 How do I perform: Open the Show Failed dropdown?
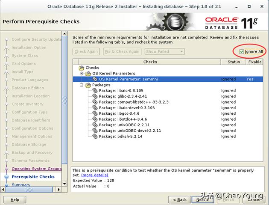tap(164, 51)
